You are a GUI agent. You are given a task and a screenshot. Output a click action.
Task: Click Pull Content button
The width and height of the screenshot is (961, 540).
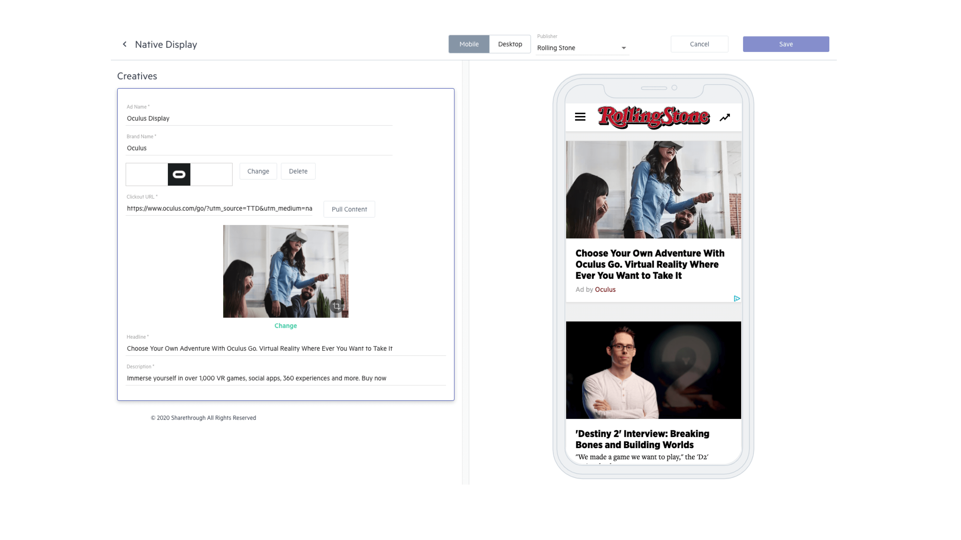349,210
